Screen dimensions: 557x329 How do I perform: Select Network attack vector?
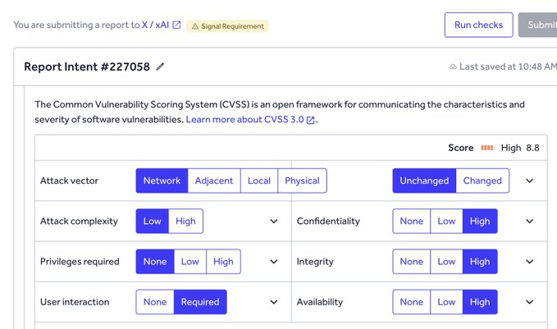pyautogui.click(x=162, y=180)
